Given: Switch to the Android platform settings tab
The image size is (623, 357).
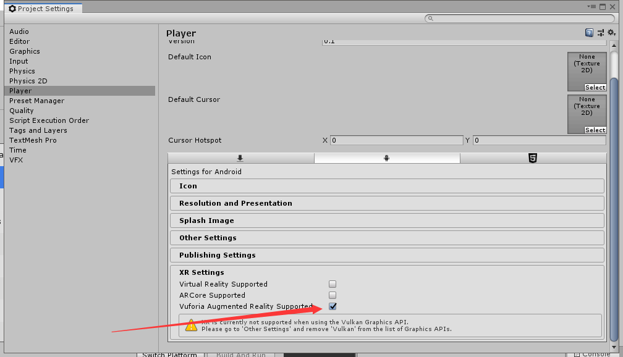Looking at the screenshot, I should pyautogui.click(x=387, y=158).
